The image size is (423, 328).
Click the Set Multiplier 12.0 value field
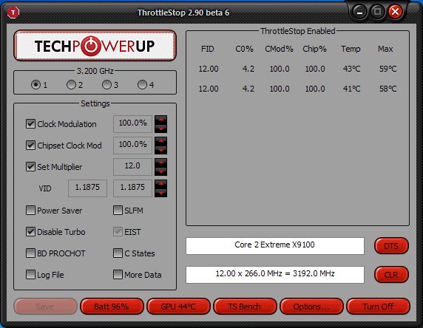click(x=132, y=167)
